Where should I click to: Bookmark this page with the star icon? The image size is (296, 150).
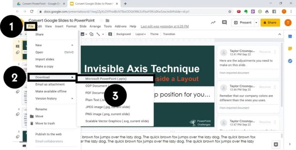(230, 12)
